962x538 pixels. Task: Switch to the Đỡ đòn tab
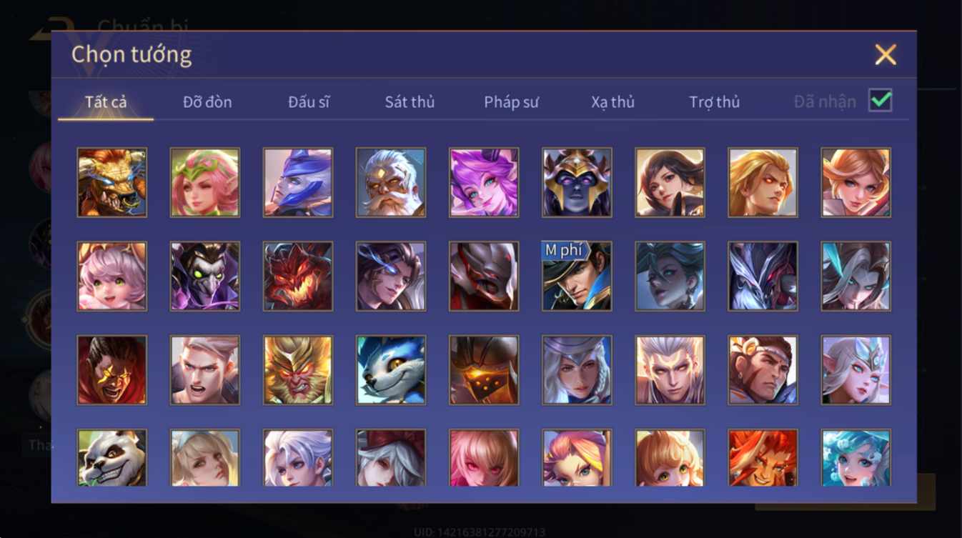pyautogui.click(x=207, y=102)
